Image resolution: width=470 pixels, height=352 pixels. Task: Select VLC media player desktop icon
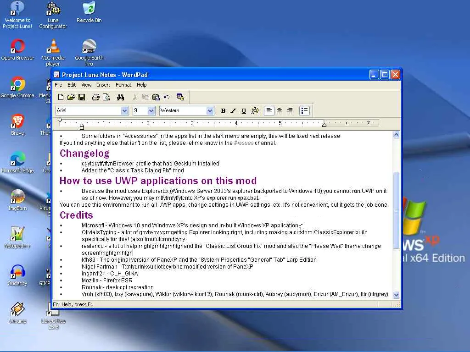tap(53, 53)
